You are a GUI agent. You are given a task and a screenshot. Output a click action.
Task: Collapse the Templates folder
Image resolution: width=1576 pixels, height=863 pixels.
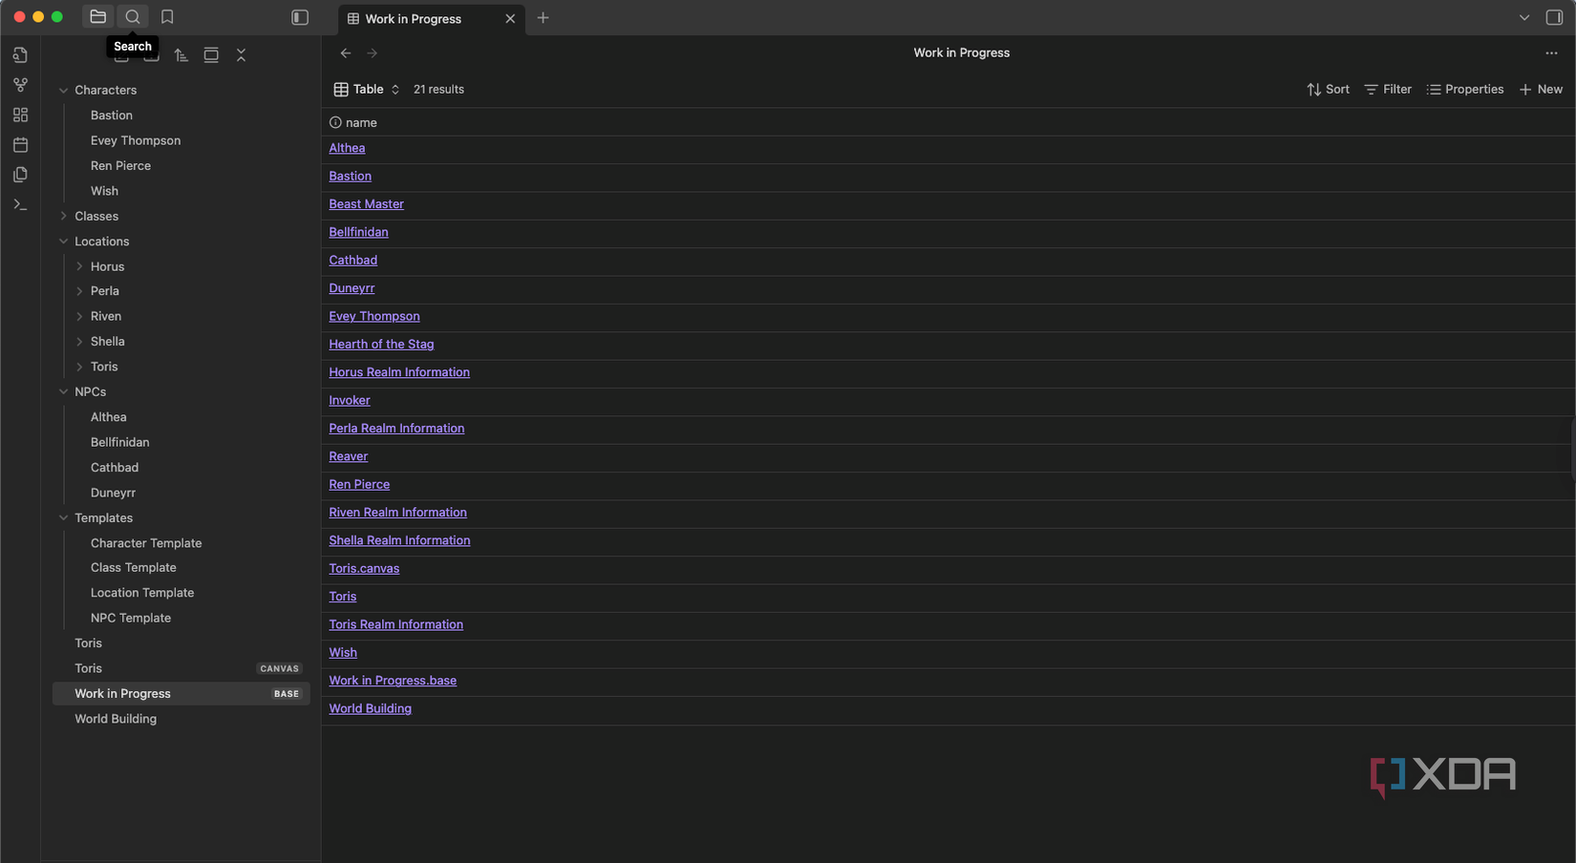(x=63, y=517)
